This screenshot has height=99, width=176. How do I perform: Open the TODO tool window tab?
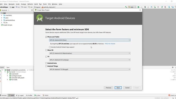click(x=45, y=95)
